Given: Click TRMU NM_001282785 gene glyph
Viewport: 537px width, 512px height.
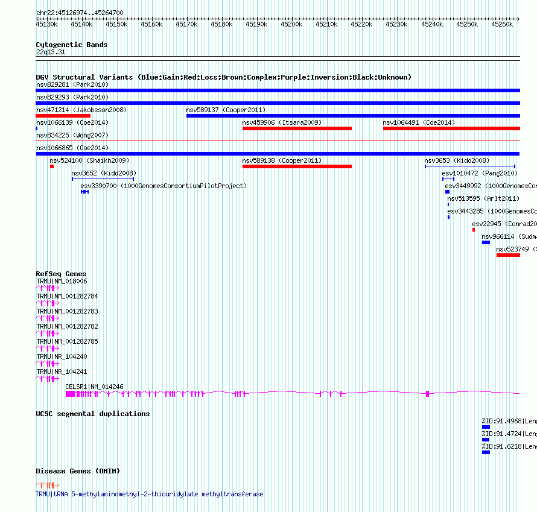Looking at the screenshot, I should point(47,349).
